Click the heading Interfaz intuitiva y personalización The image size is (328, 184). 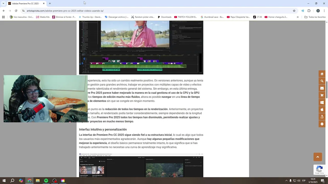pos(103,130)
